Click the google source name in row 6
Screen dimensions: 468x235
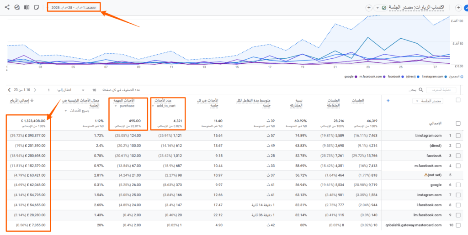coord(436,185)
